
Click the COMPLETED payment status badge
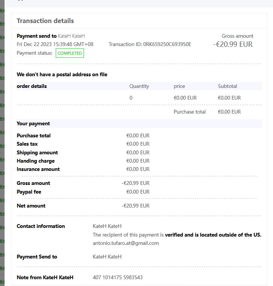70,53
